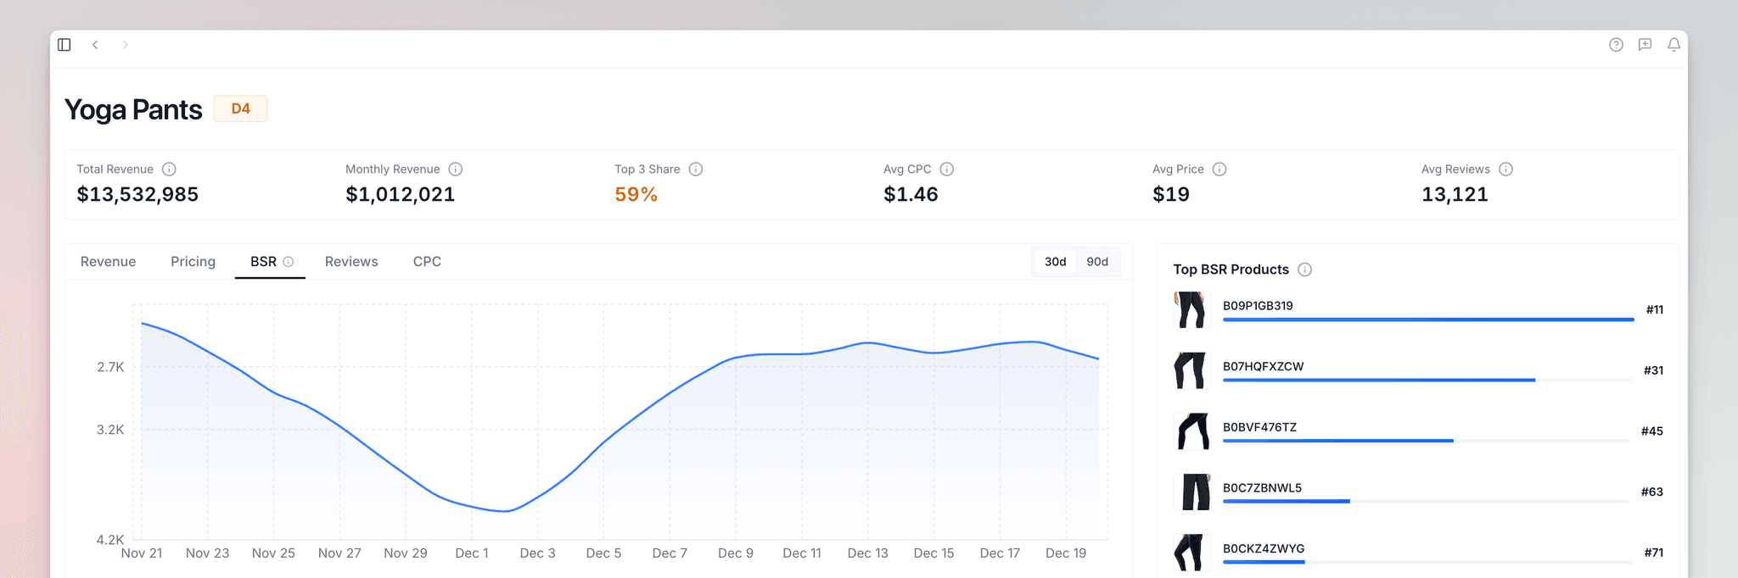Click the #11 rank value
The height and width of the screenshot is (578, 1738).
(x=1655, y=310)
